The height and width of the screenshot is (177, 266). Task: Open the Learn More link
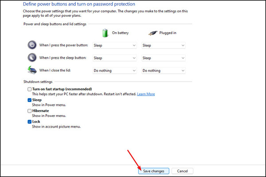coord(146,94)
